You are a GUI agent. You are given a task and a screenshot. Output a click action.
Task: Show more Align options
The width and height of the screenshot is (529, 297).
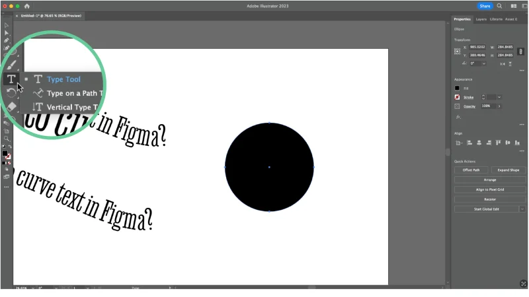coord(522,151)
